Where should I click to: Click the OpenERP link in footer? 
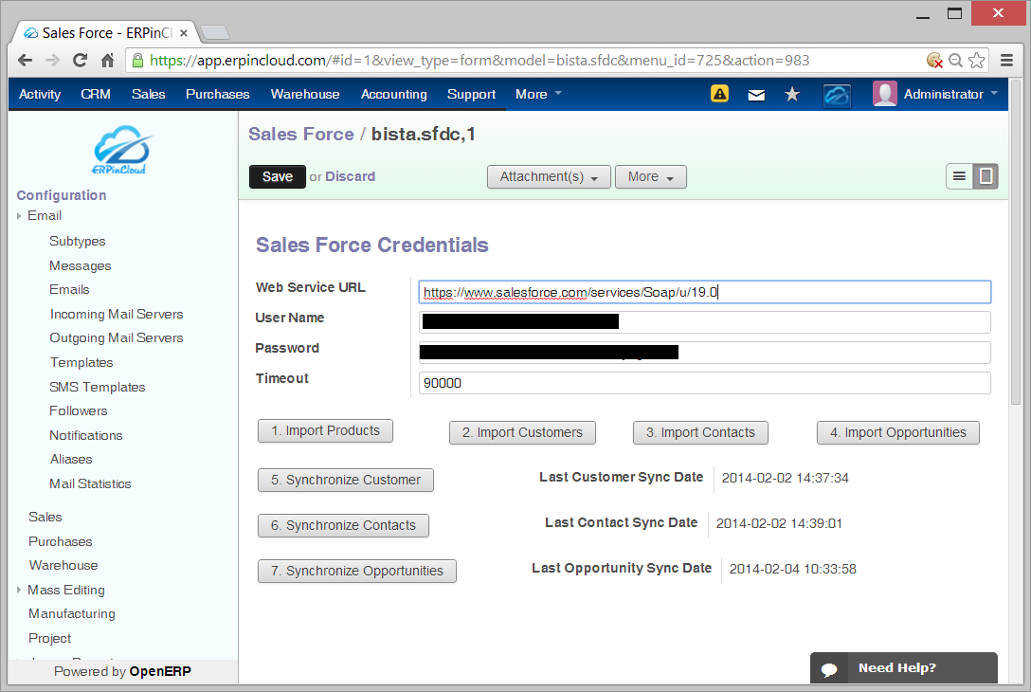point(160,671)
